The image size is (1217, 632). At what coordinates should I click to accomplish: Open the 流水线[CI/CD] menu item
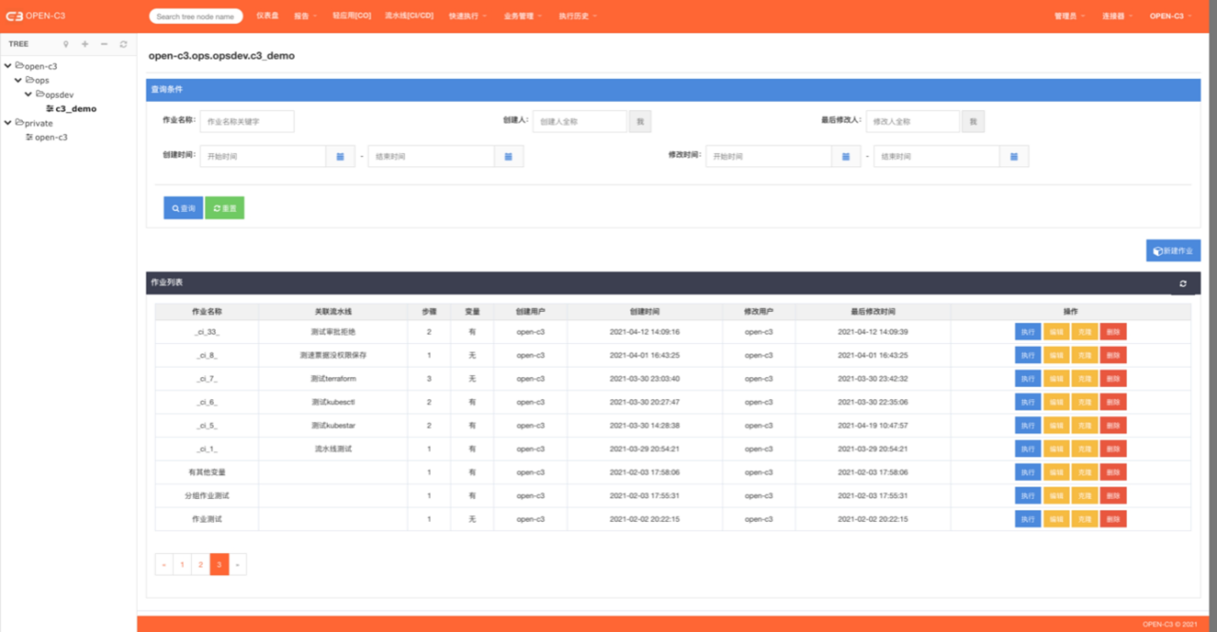[x=409, y=16]
